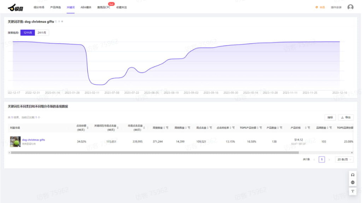Click the dog christmas gifts product thumbnail

coord(15,141)
